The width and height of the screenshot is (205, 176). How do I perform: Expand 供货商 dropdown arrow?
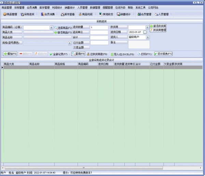pos(147,27)
